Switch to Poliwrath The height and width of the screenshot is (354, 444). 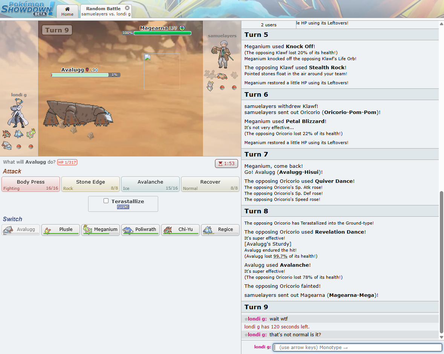point(140,229)
